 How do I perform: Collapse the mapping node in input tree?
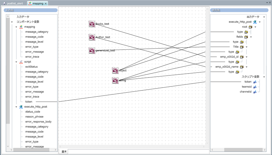coord(17,27)
